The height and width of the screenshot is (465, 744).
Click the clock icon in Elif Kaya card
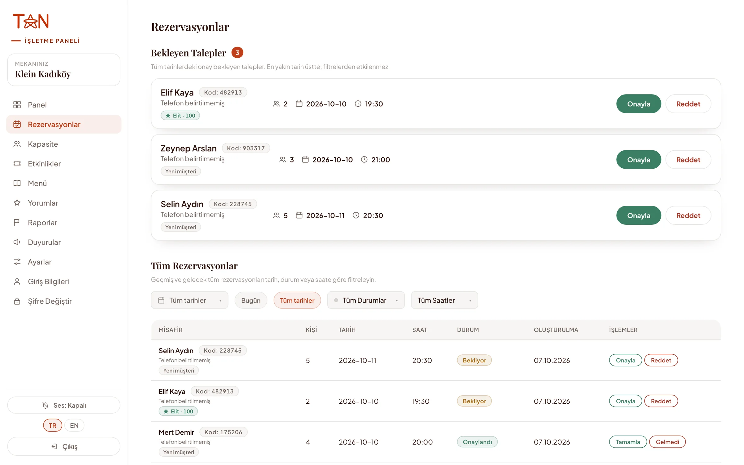tap(358, 104)
